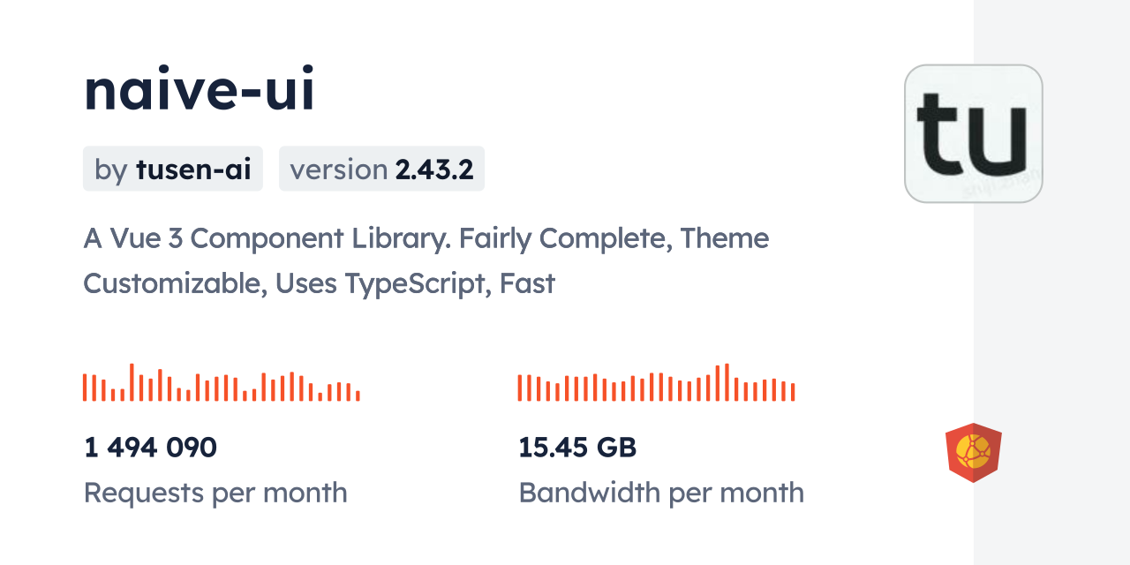Click the bandwidth per month bar chart
Screen dimensions: 1130x565
(x=656, y=383)
